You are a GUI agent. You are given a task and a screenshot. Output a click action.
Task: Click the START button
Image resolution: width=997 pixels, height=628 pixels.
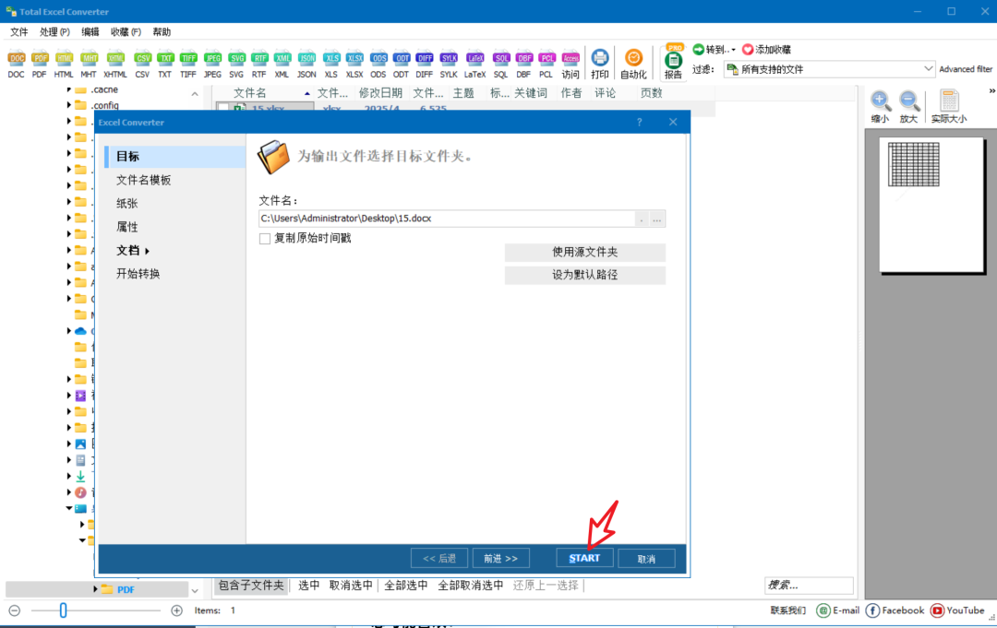click(x=584, y=558)
